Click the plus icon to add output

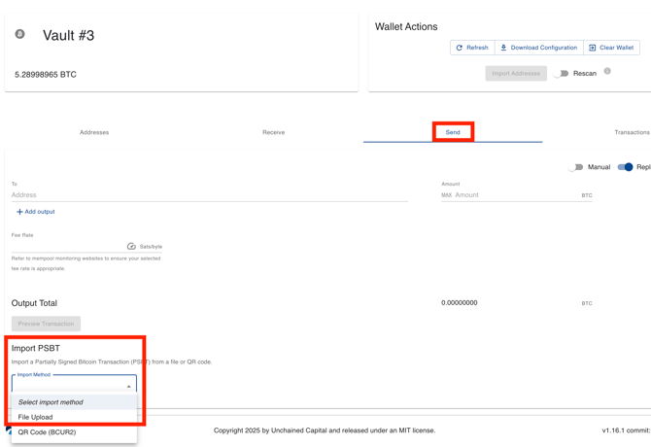19,212
